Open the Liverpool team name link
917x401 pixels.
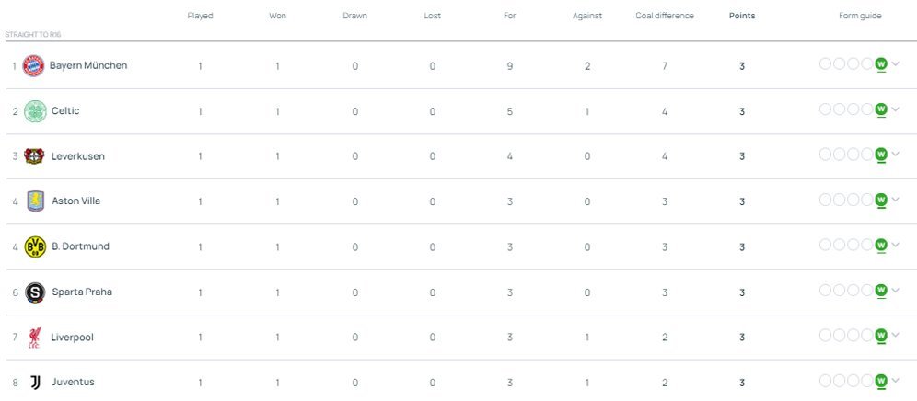tap(73, 338)
